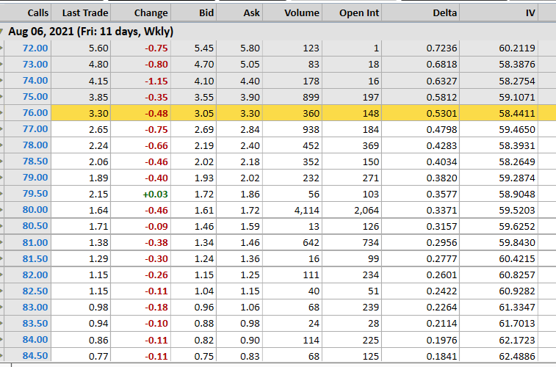Open the 73.00 strike call
556x367 pixels.
click(35, 65)
